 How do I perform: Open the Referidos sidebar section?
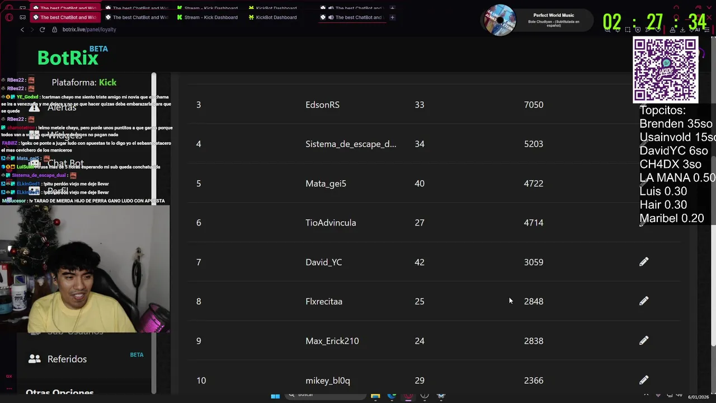67,359
